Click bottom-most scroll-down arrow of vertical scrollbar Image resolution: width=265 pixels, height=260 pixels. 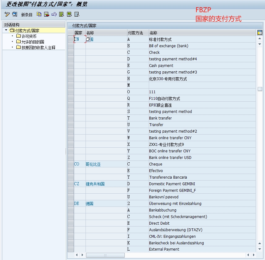pyautogui.click(x=260, y=249)
